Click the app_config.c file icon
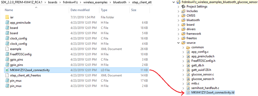258x96 pixels. pyautogui.click(x=188, y=52)
